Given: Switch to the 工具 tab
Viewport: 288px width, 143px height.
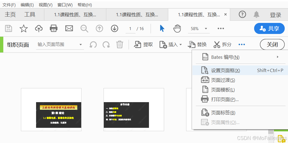Looking at the screenshot, I should [x=30, y=15].
